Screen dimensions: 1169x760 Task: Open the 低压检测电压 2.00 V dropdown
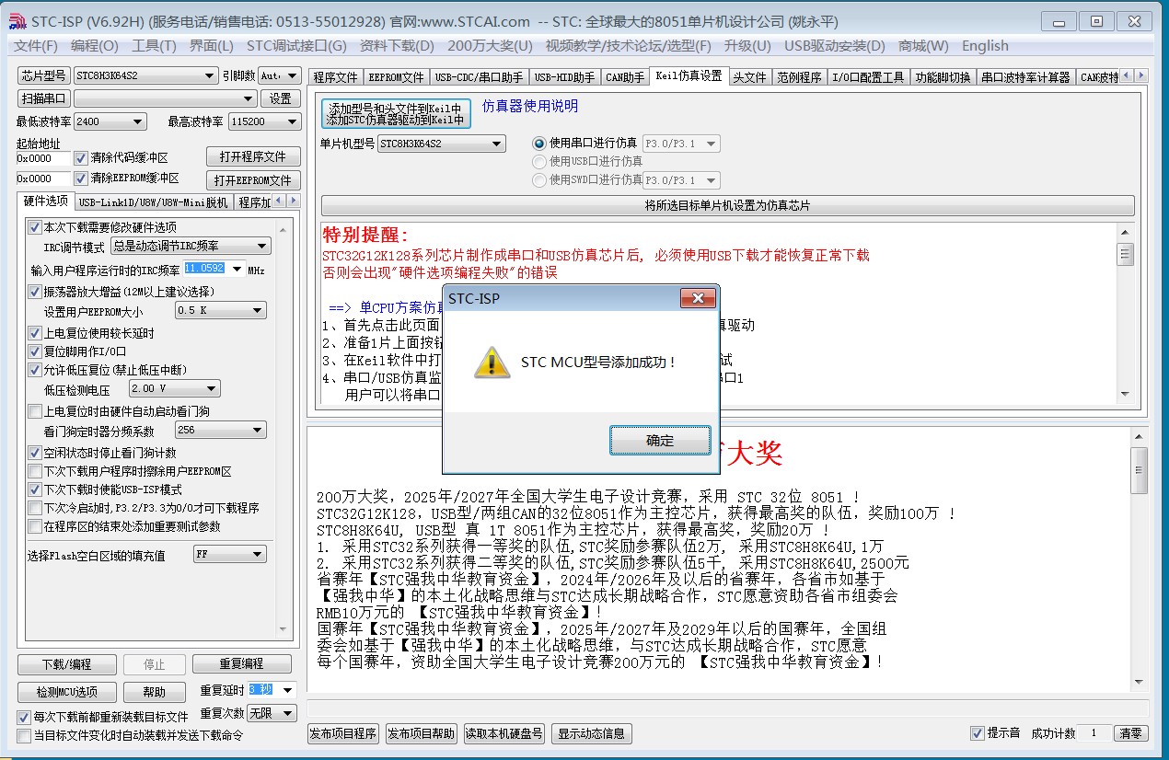(175, 389)
